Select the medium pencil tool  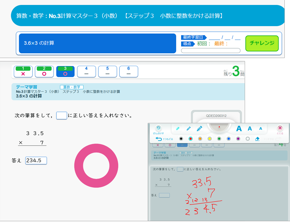click(x=189, y=128)
